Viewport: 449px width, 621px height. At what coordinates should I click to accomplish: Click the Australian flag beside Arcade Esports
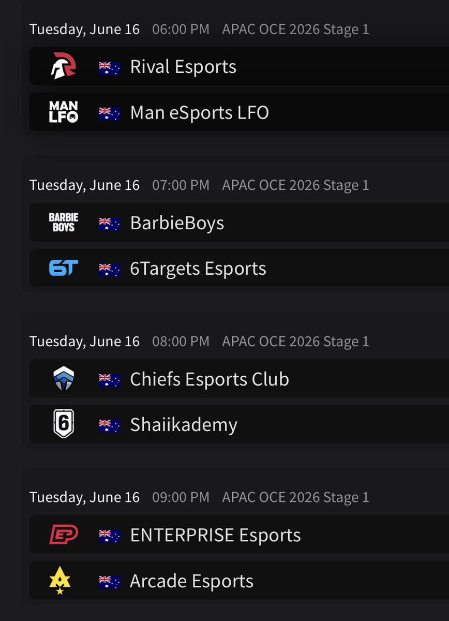pyautogui.click(x=110, y=582)
